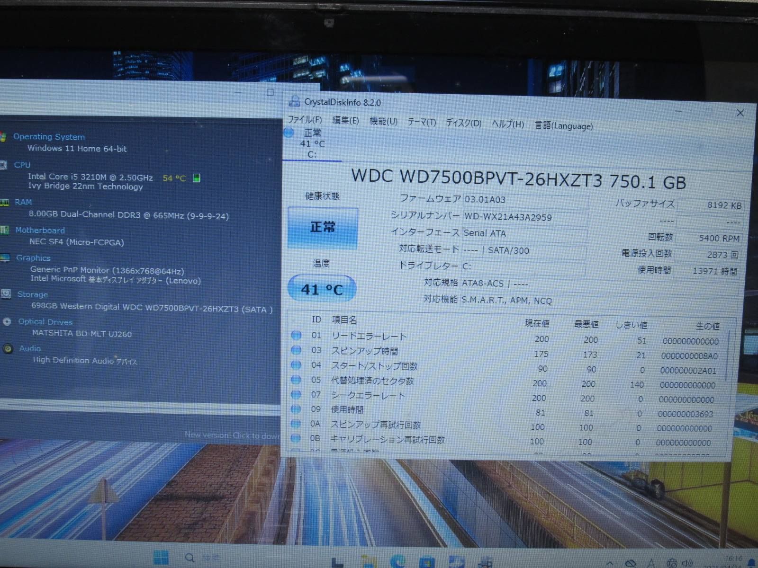
Task: Click the serial number field WD-WX21A43A2959
Action: coord(525,218)
